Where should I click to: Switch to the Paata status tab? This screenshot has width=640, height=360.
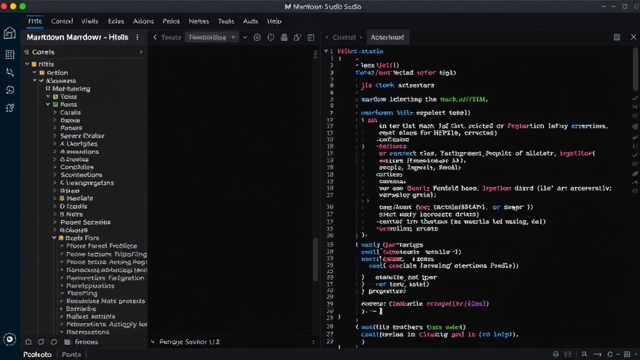pos(71,354)
